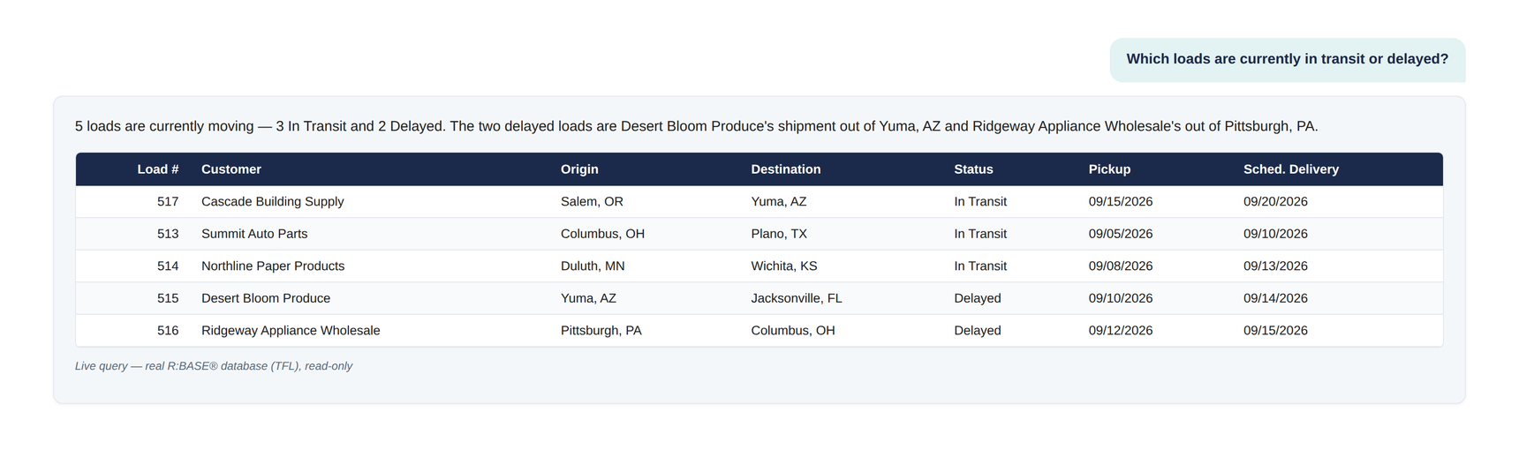
Task: Click the summary sentence about 5 loads
Action: coord(696,126)
